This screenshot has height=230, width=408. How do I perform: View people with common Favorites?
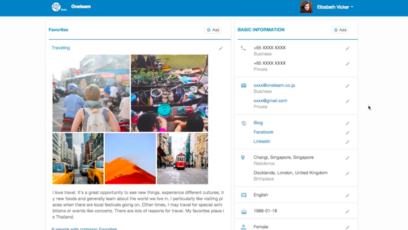coord(84,228)
